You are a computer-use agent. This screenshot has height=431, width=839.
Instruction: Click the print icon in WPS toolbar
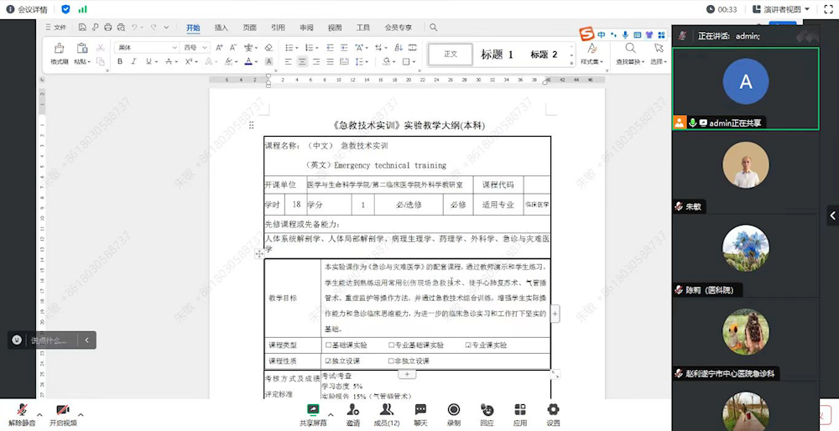108,28
